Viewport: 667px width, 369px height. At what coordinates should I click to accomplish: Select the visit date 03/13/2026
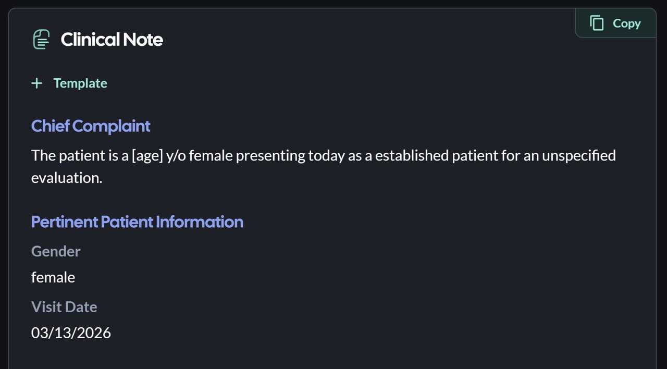coord(71,333)
